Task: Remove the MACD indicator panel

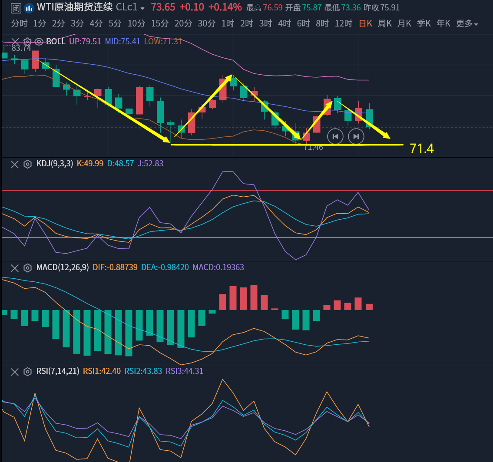Action: pos(15,268)
